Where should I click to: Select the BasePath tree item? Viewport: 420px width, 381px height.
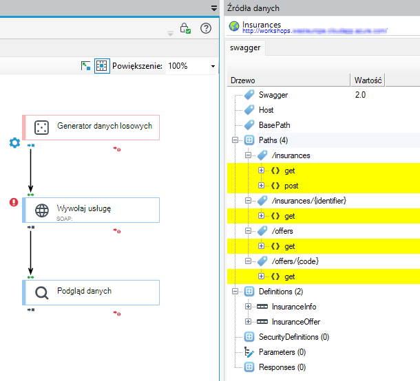(x=274, y=125)
